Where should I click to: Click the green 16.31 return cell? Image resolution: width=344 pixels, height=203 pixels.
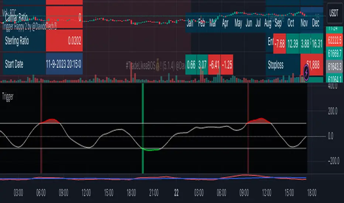[x=317, y=44]
